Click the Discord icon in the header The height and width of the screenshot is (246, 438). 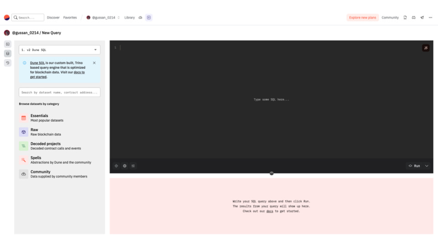coord(414,18)
